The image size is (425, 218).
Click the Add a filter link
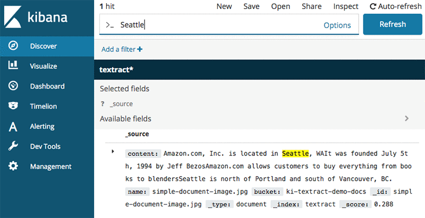coord(122,49)
